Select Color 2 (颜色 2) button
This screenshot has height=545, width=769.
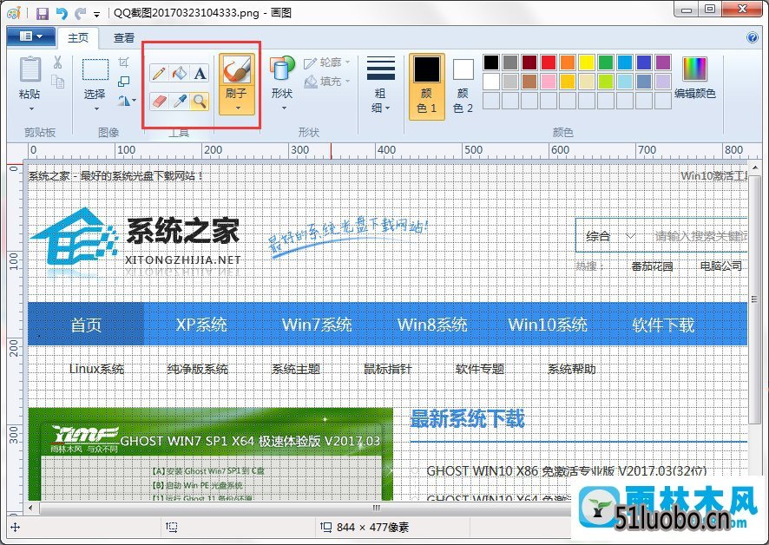[x=463, y=86]
